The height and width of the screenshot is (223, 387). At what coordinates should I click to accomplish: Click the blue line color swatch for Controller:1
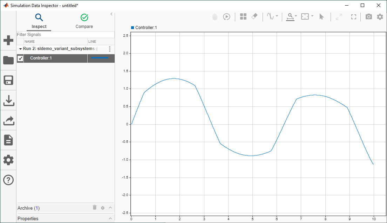tap(99, 58)
